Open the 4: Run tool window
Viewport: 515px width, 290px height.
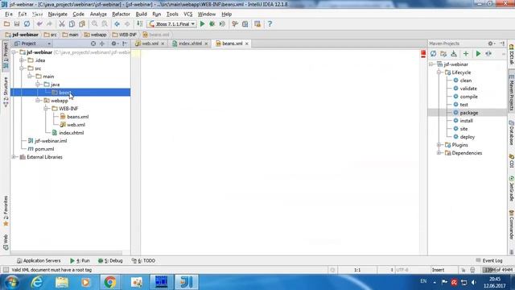coord(80,260)
